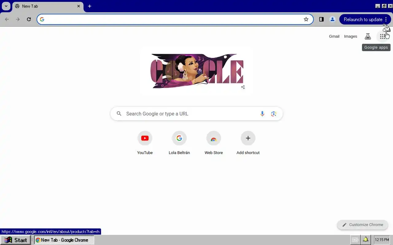Screen dimensions: 393x245
Task: Close the New Tab tab
Action: 79,6
